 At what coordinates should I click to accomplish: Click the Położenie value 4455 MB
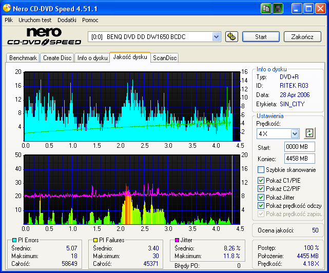pyautogui.click(x=307, y=256)
